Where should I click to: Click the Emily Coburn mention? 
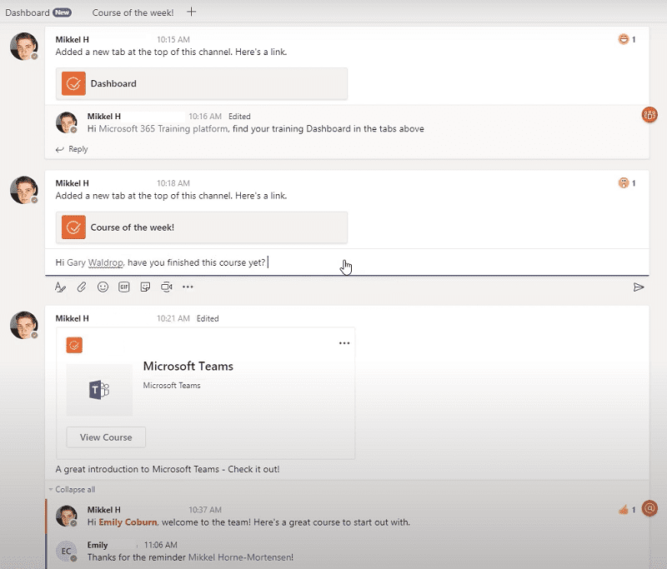click(x=128, y=522)
